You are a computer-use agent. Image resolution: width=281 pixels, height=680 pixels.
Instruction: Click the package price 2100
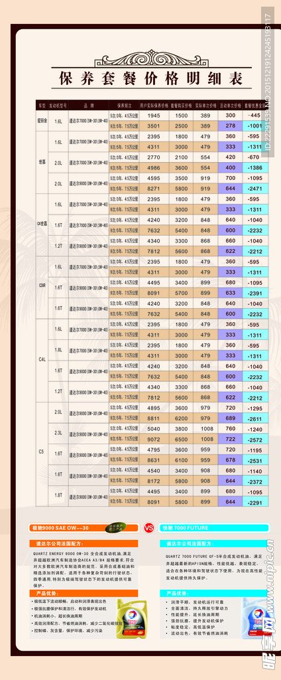pyautogui.click(x=181, y=157)
